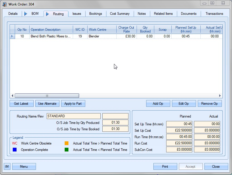Click the orange legend color square
The height and width of the screenshot is (175, 232).
(66, 143)
